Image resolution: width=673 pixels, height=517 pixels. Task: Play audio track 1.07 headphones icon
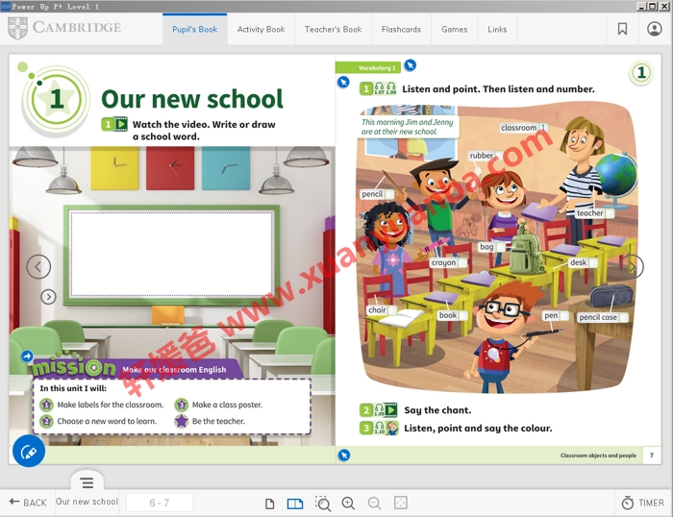click(379, 88)
